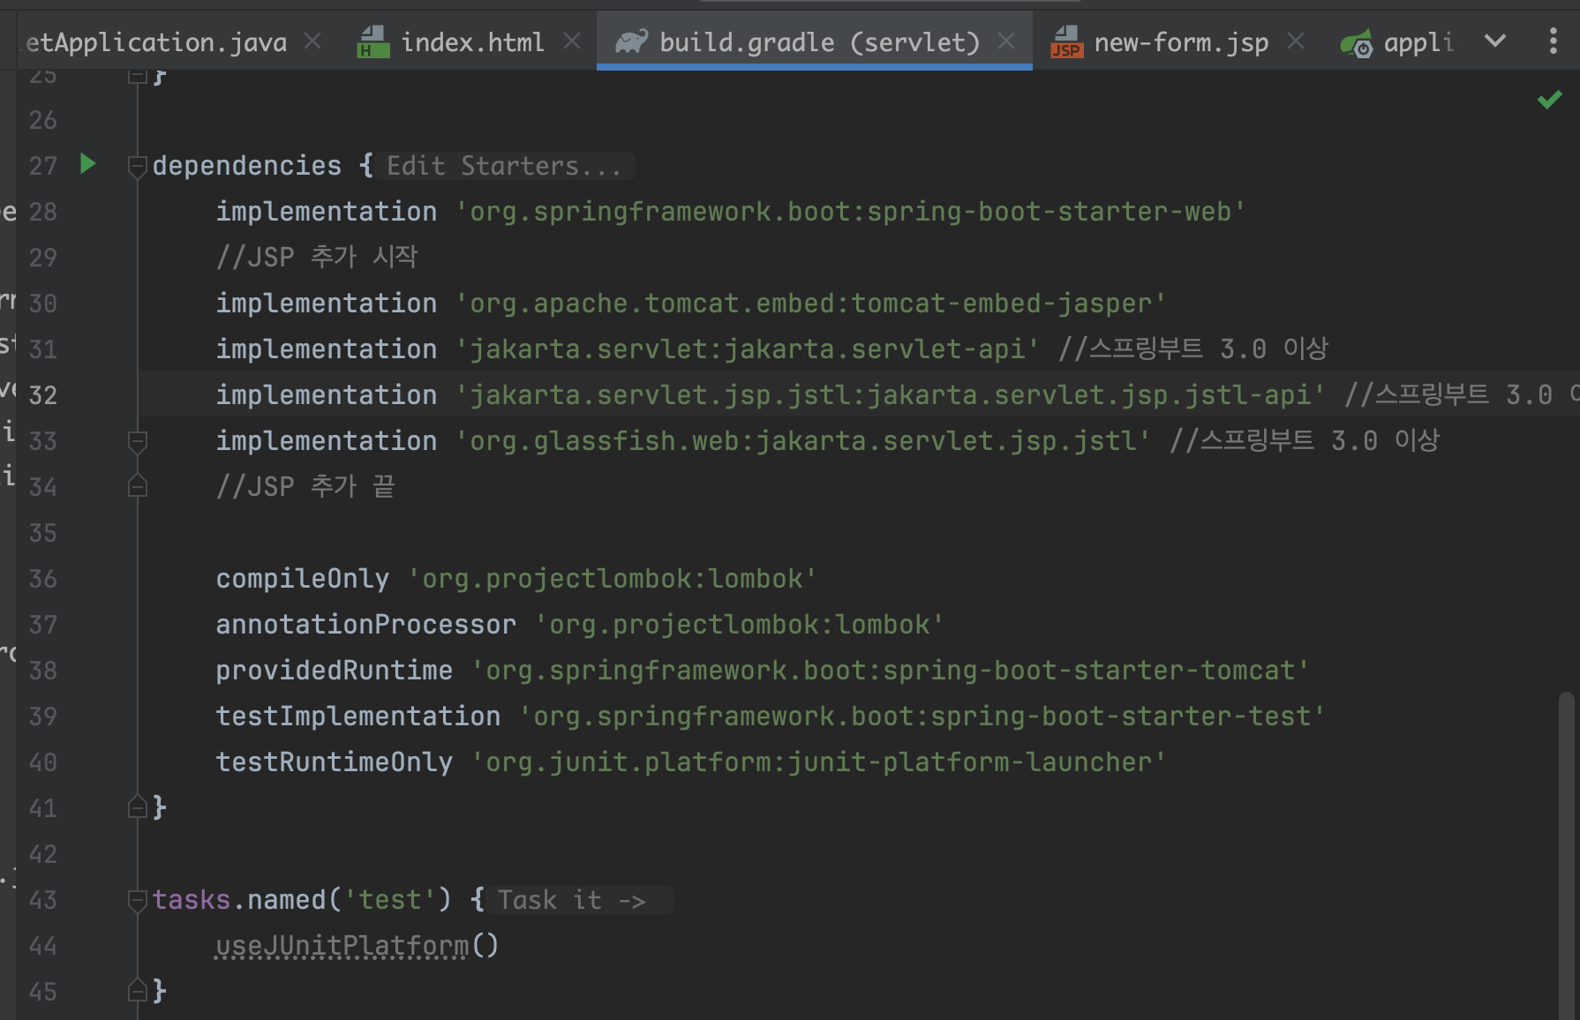Close the index.html tab
1580x1020 pixels.
coord(572,41)
